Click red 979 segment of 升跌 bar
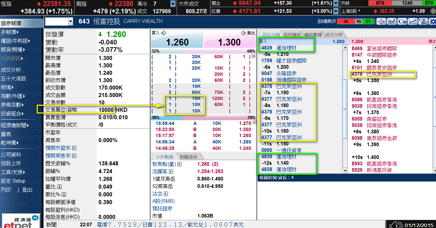 click(x=380, y=3)
